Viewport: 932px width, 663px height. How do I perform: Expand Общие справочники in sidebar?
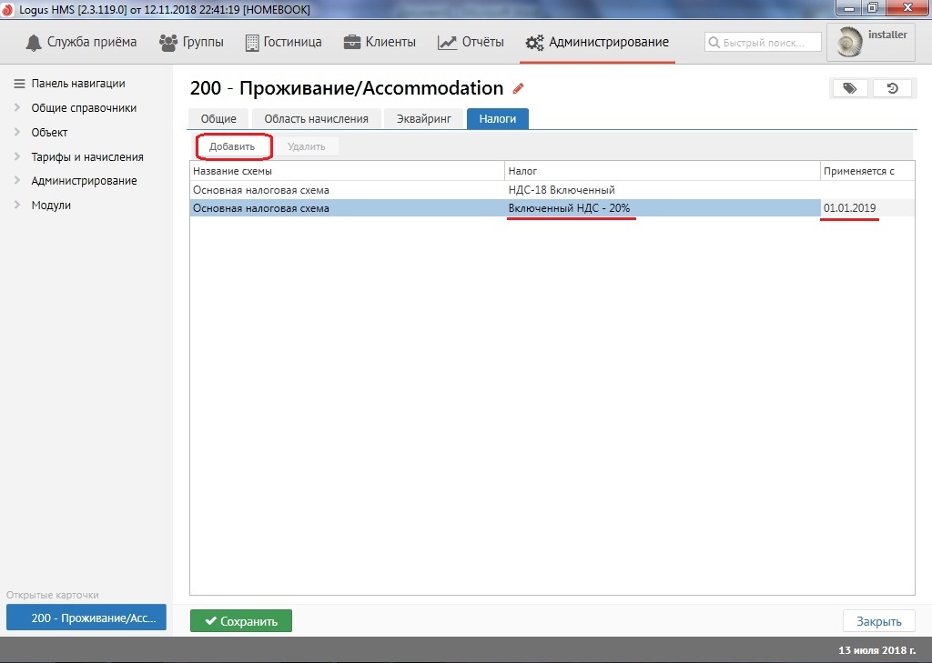point(17,108)
